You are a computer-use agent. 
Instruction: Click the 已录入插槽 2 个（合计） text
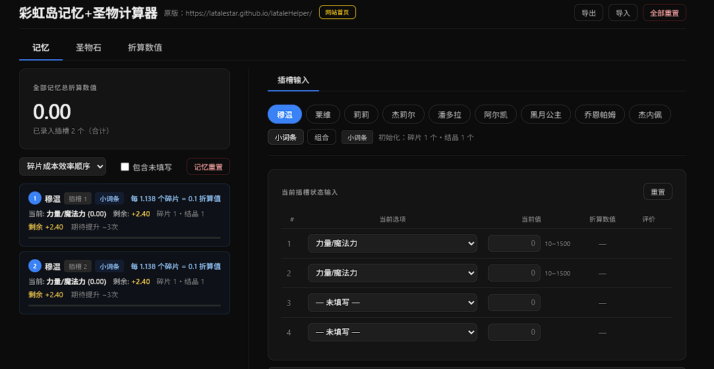pos(71,131)
